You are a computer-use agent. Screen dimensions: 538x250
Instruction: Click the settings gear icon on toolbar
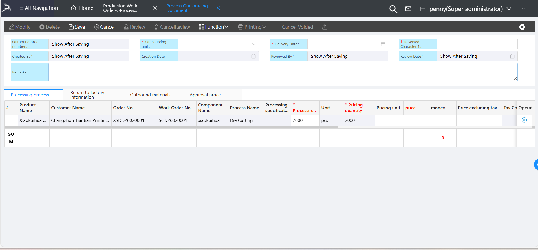522,27
